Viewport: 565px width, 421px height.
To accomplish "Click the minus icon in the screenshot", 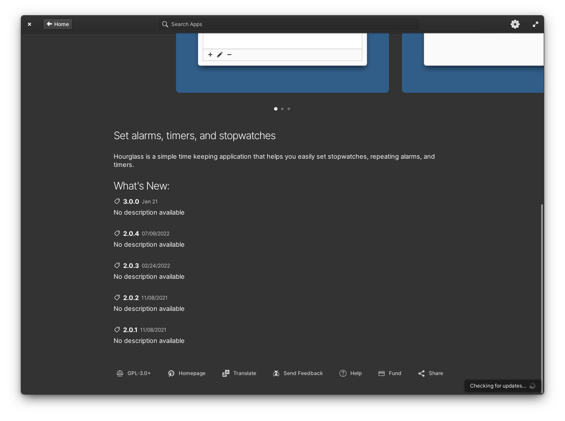I will click(x=229, y=55).
